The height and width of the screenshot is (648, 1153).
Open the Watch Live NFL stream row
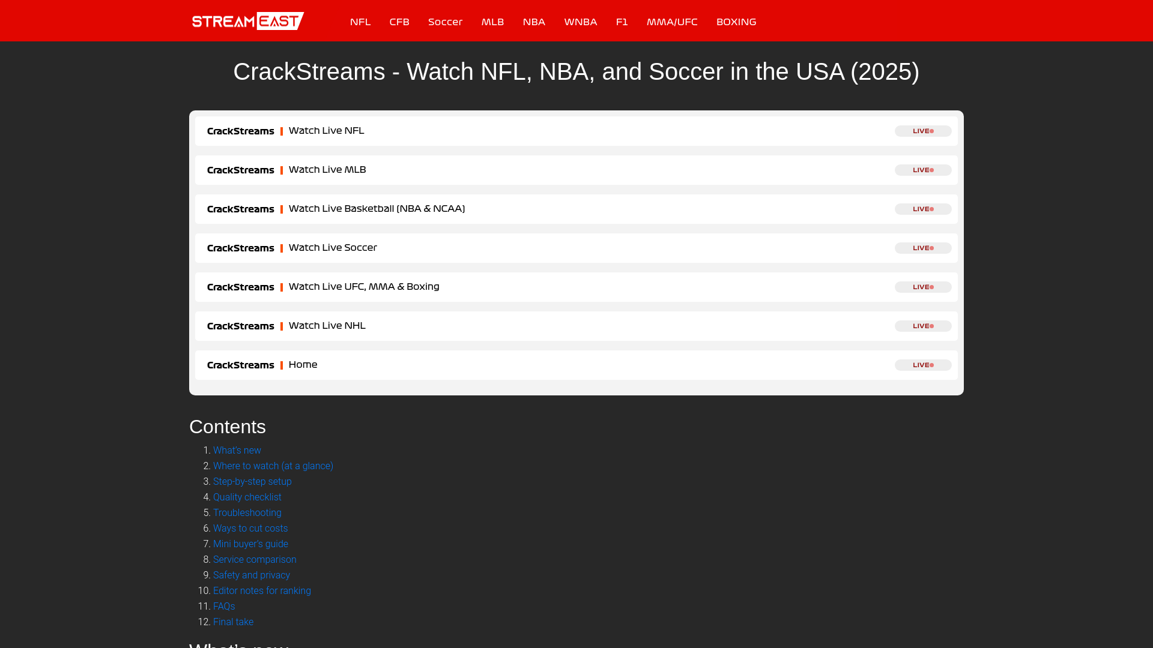coord(576,131)
